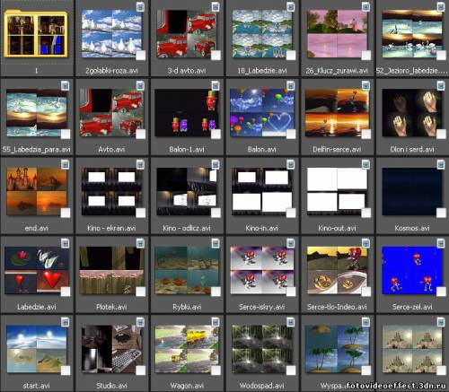Click the file type icon on Balon.avi
The height and width of the screenshot is (392, 449).
click(x=291, y=86)
